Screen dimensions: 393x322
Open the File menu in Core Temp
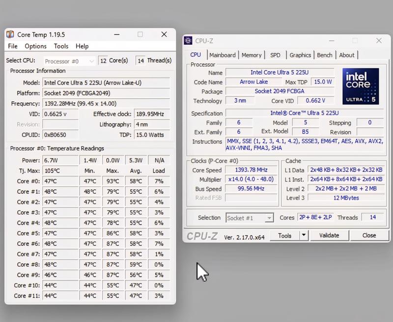13,46
